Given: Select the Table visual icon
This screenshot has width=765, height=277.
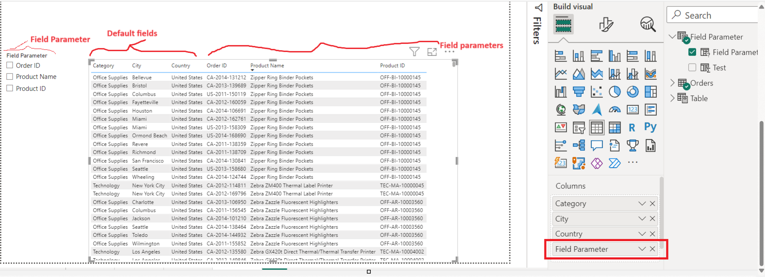Looking at the screenshot, I should click(597, 128).
